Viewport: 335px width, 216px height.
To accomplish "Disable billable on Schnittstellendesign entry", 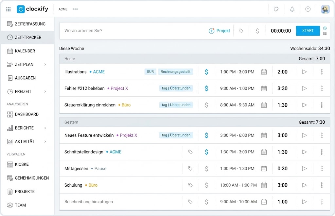I will click(x=206, y=152).
